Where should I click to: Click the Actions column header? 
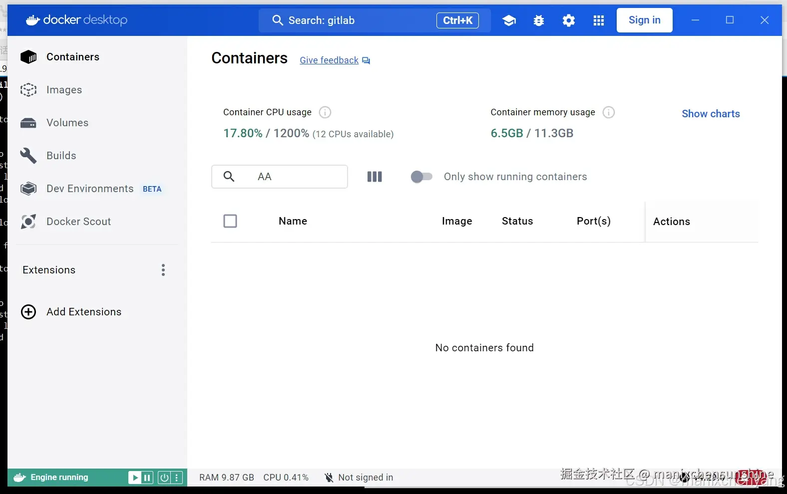(672, 222)
